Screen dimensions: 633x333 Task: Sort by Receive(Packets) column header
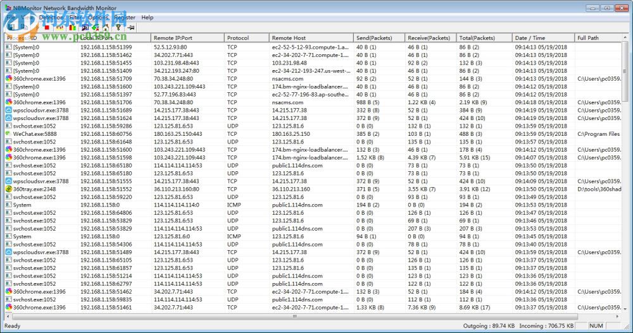tap(430, 38)
